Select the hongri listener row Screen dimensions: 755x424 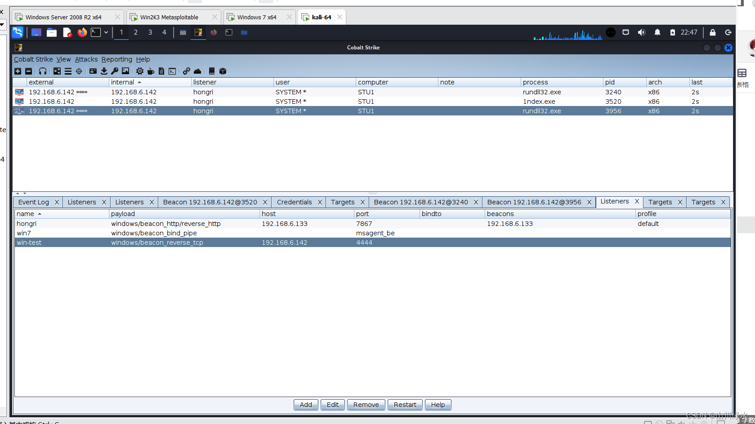point(372,224)
